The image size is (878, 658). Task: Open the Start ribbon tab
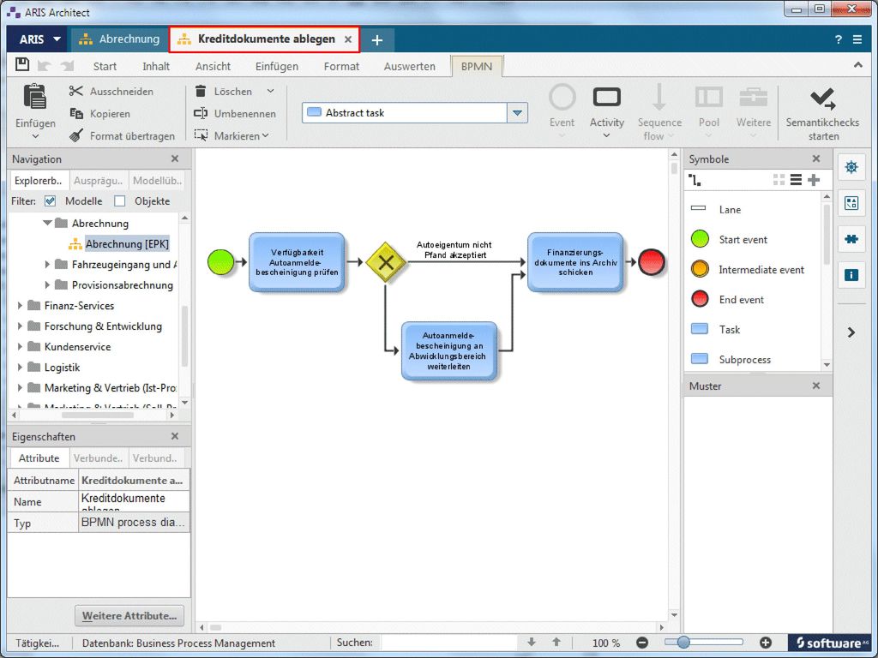pyautogui.click(x=105, y=66)
